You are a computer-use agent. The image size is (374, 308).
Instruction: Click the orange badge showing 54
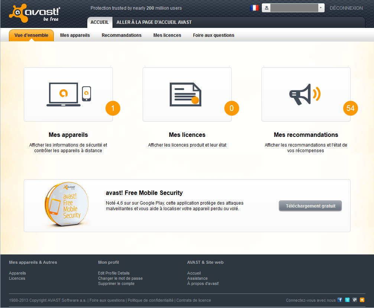click(350, 108)
